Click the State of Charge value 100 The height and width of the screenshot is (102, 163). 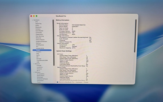[x=90, y=42]
